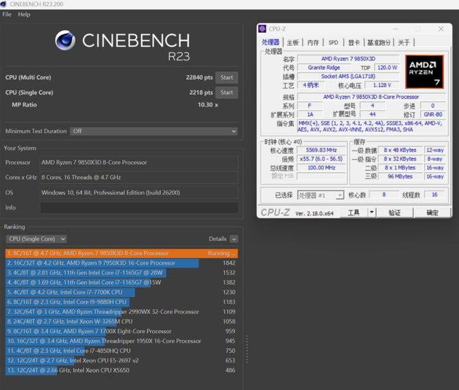Start the CPU Single Core test
Image resolution: width=459 pixels, height=390 pixels.
(227, 92)
